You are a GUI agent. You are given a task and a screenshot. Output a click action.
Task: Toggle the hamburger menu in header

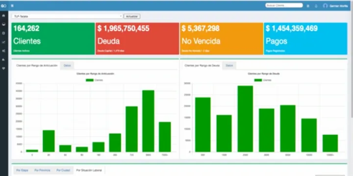coord(12,5)
